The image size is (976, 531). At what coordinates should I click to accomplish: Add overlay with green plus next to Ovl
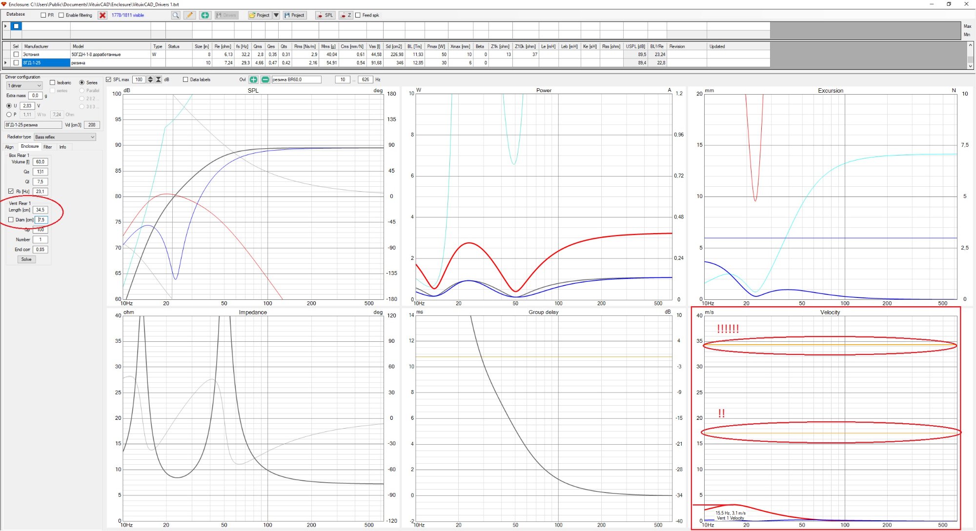[x=253, y=79]
